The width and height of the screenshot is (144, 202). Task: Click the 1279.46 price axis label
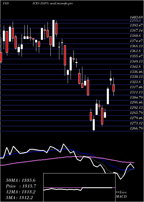pos(136,118)
